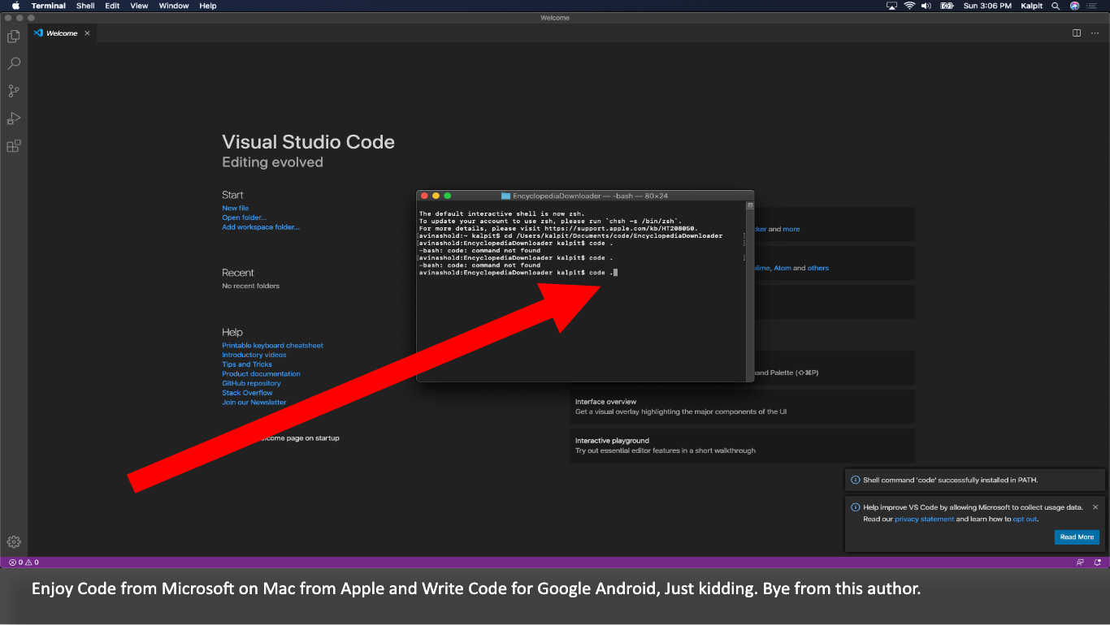The image size is (1110, 625).
Task: Click the 'more' tools link
Action: click(x=791, y=230)
